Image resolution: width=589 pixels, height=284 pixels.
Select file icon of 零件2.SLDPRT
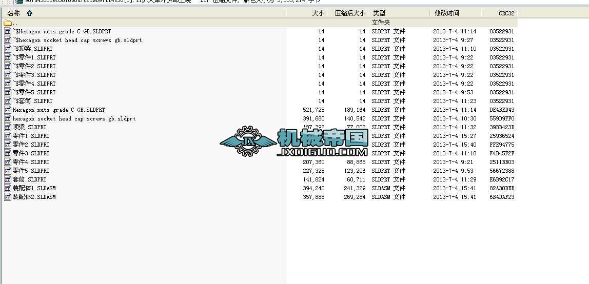pyautogui.click(x=8, y=145)
